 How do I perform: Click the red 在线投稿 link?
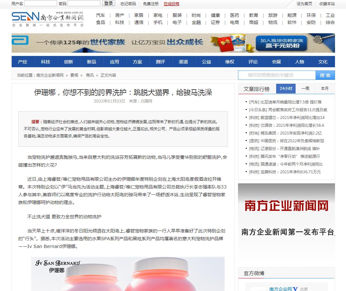(171, 4)
